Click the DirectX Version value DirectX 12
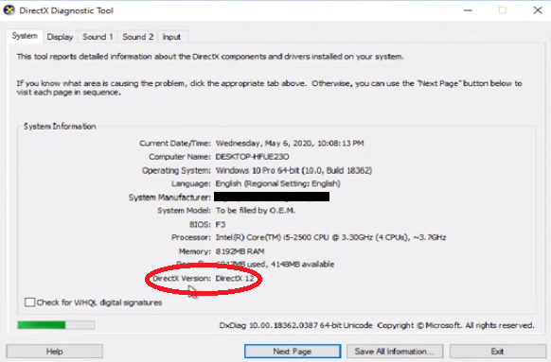 click(235, 278)
